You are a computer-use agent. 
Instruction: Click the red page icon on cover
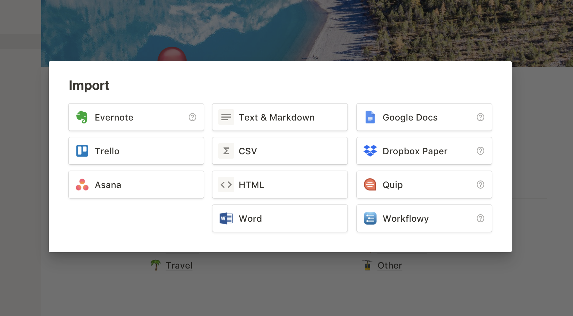[172, 55]
